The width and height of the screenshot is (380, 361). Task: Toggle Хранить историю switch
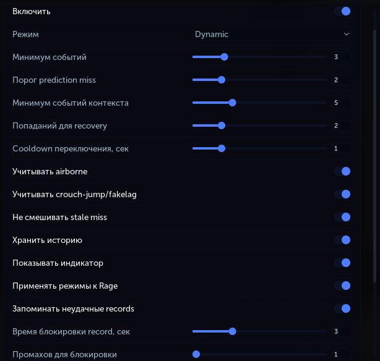(342, 240)
